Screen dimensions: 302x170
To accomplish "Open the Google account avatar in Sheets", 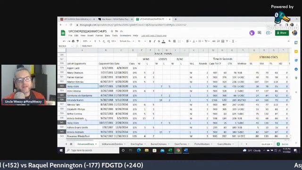I will click(x=294, y=33).
